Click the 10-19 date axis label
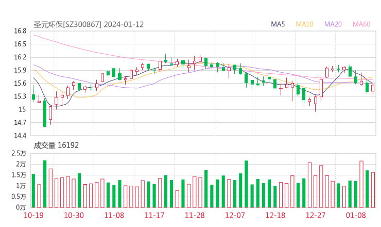 (33, 215)
